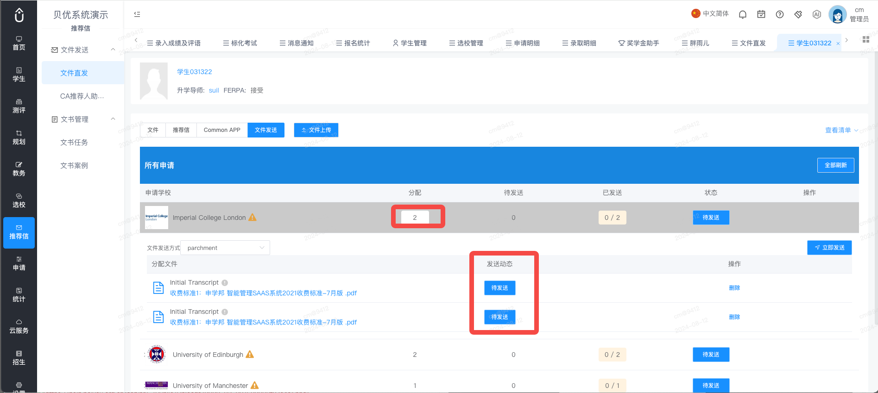Delete the first Initial Transcript file
This screenshot has width=878, height=393.
tap(734, 288)
